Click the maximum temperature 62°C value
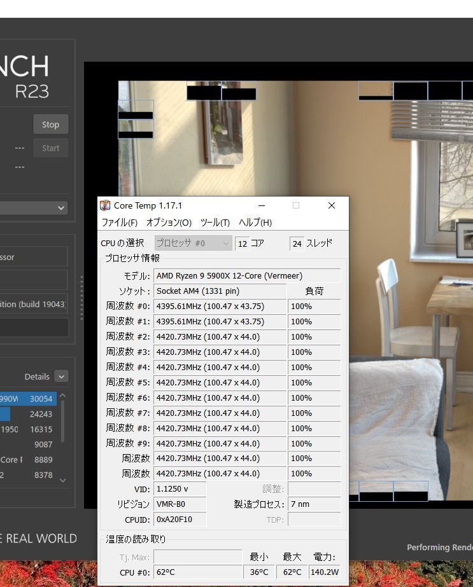 [x=292, y=572]
